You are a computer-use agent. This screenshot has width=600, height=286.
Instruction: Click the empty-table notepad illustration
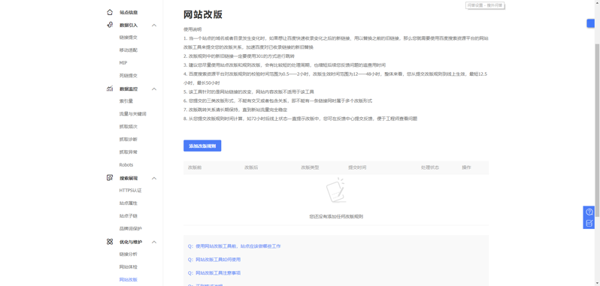[x=335, y=190]
